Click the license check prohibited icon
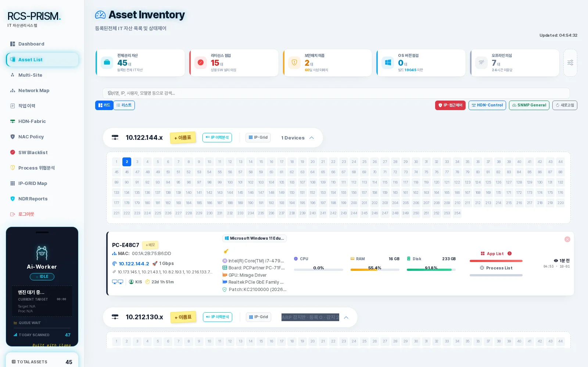This screenshot has width=588, height=367. click(201, 62)
